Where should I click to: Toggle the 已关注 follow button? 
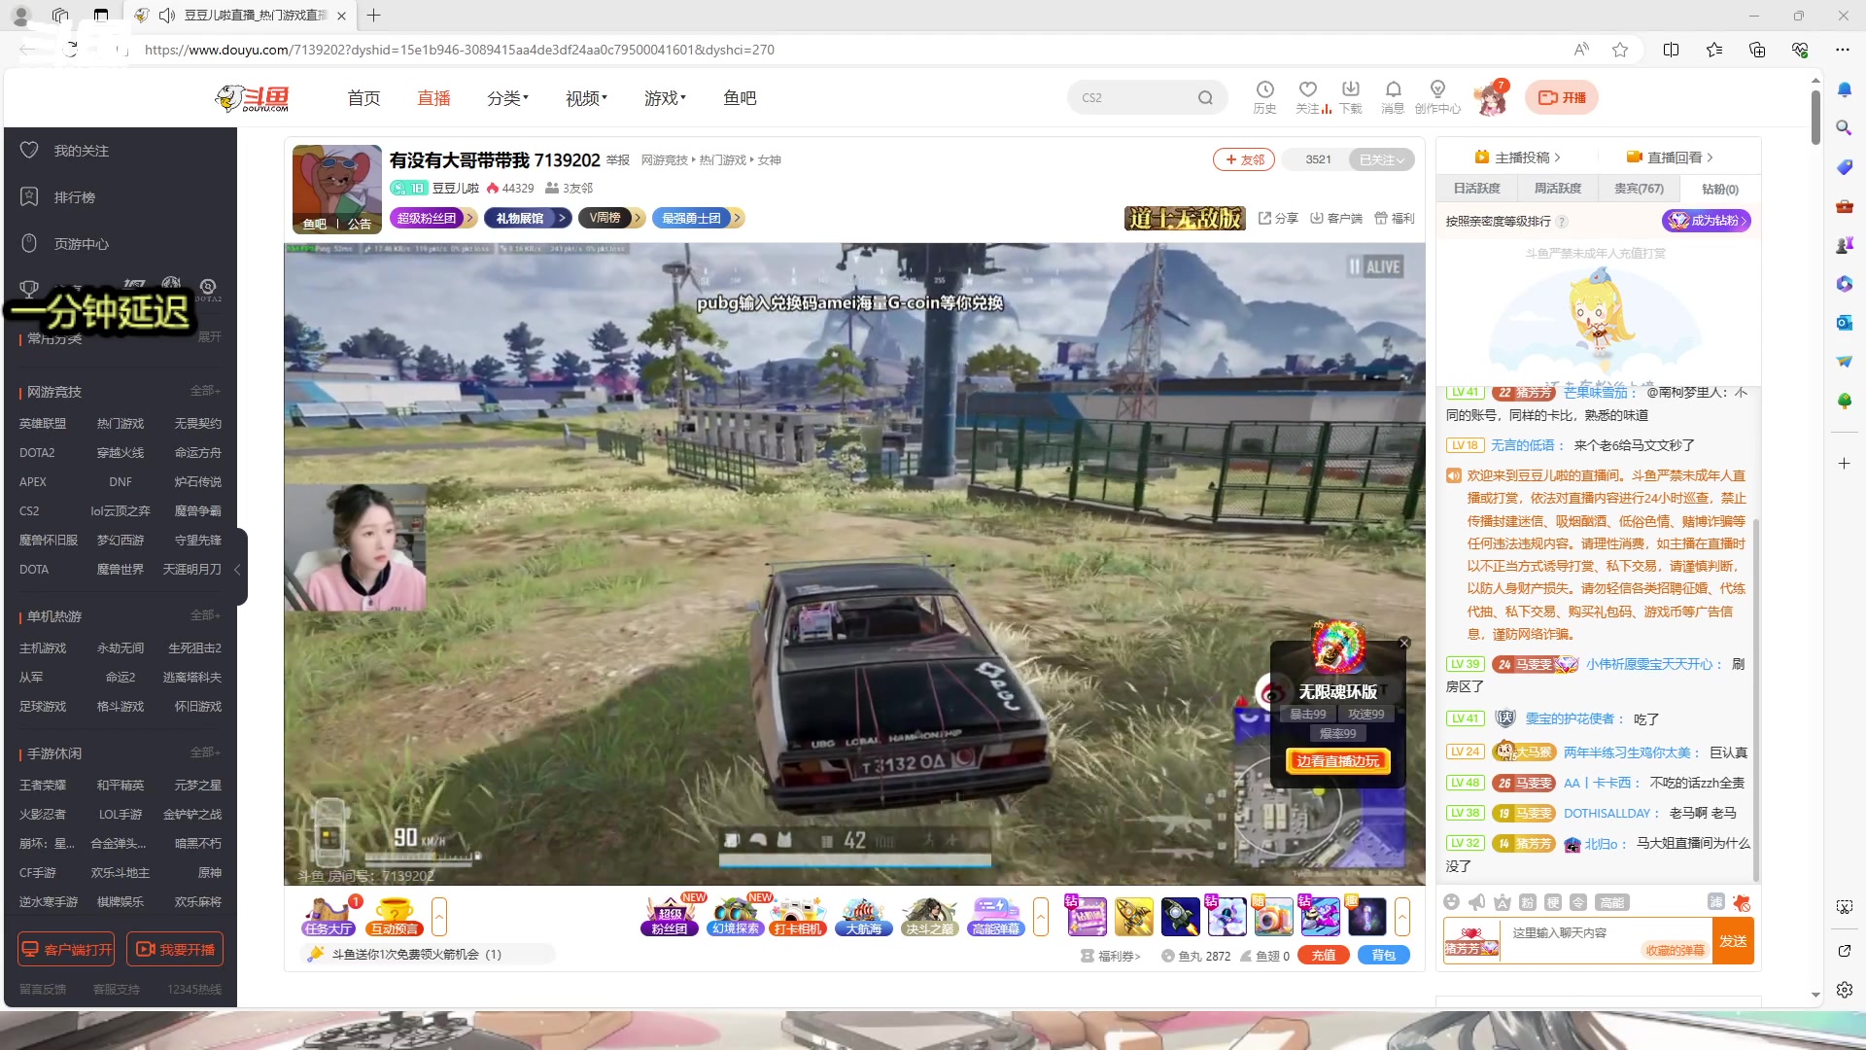[x=1381, y=159]
